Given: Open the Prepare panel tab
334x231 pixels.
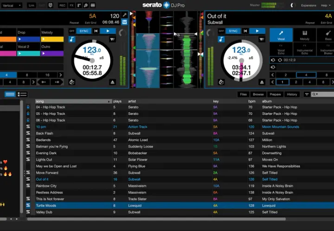Looking at the screenshot, I should click(275, 94).
